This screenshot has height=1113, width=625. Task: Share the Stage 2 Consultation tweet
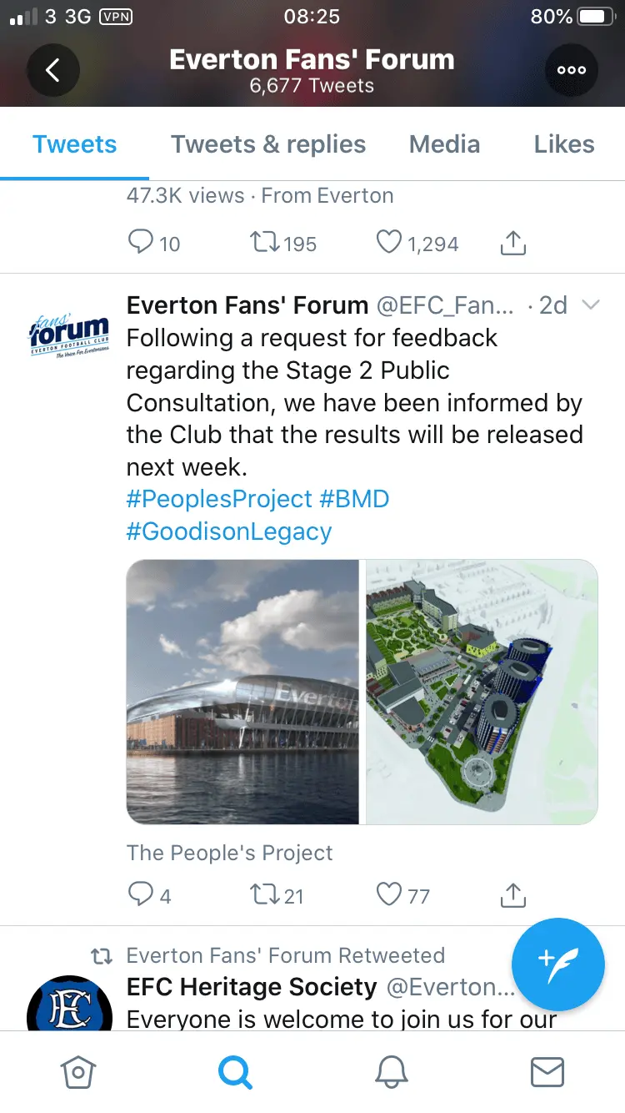click(513, 895)
